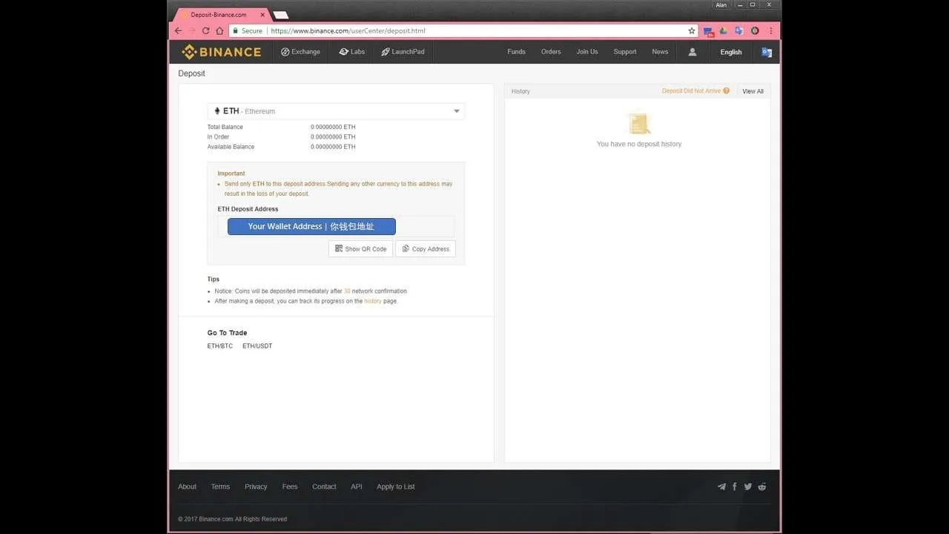Click the first extension icon with red badge
The image size is (949, 534).
click(708, 31)
